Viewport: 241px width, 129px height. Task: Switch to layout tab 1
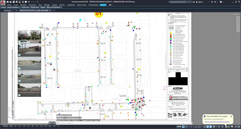coord(11,126)
